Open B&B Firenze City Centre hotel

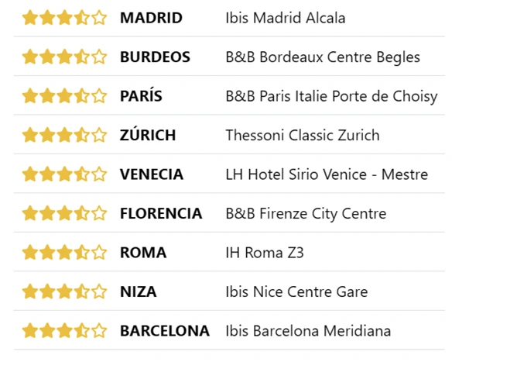306,213
